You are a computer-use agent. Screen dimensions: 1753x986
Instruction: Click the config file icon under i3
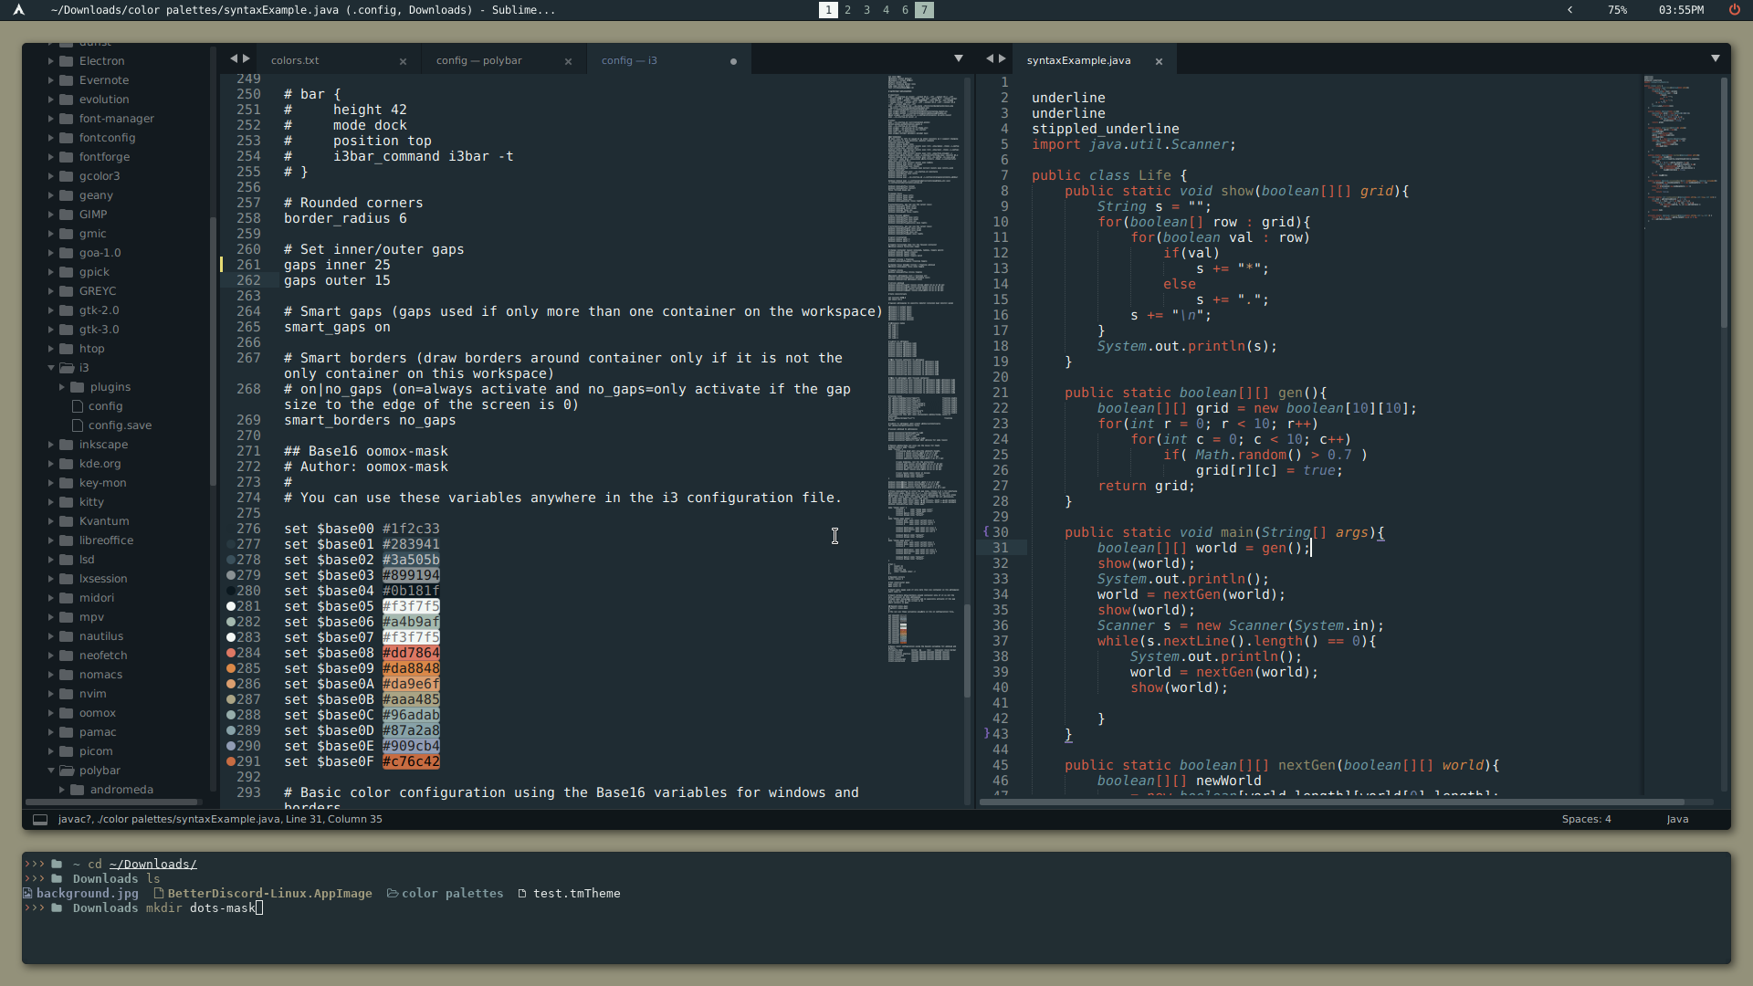pyautogui.click(x=78, y=406)
